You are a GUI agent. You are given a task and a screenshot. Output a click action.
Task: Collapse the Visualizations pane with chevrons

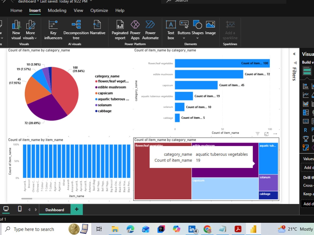[294, 54]
